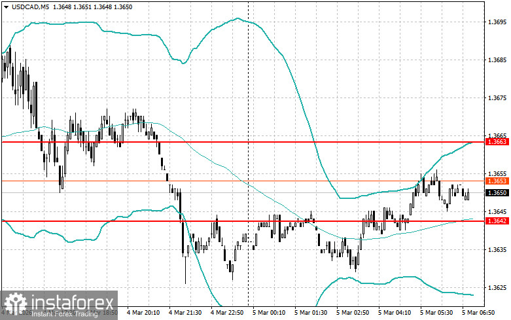
Task: Click the OHLC quote 1.3648 1.3651 1.3648 1.3650
Action: tap(92, 7)
